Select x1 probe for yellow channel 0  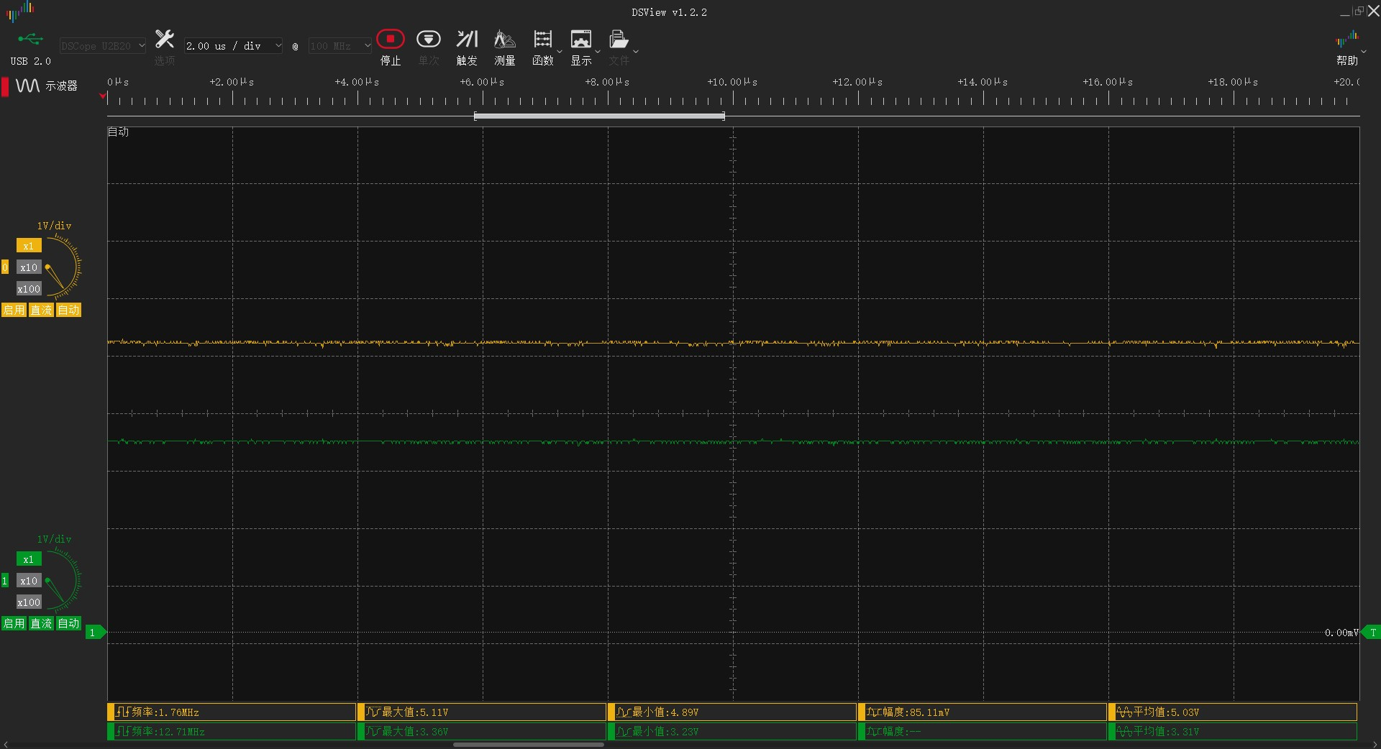tap(29, 246)
